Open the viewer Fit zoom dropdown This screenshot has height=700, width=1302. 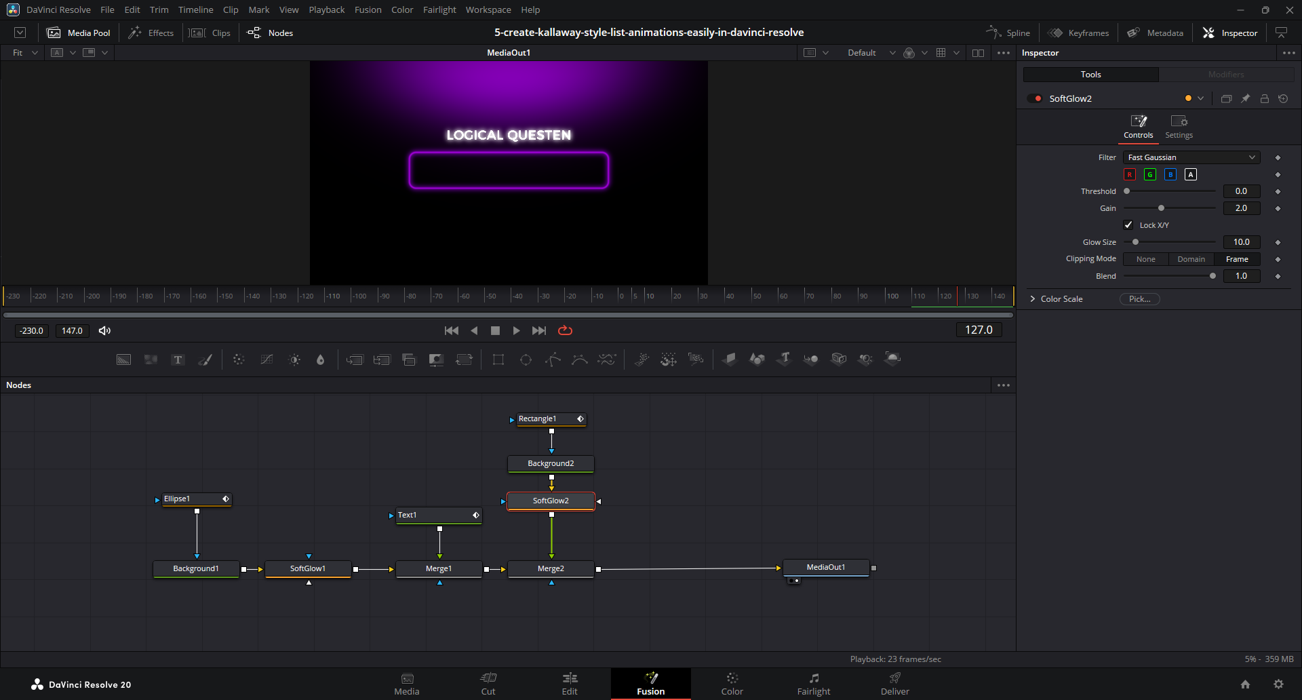point(25,53)
